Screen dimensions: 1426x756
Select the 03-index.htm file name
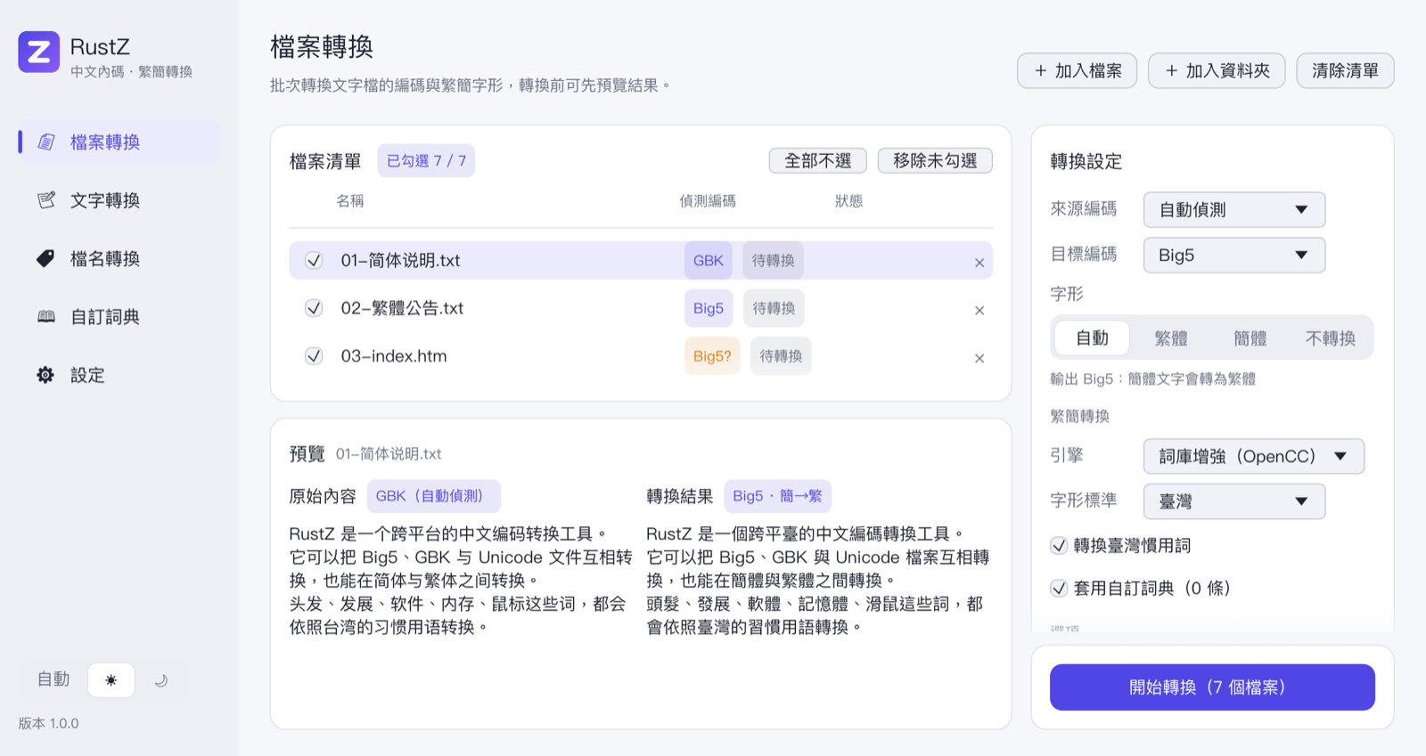coord(394,356)
